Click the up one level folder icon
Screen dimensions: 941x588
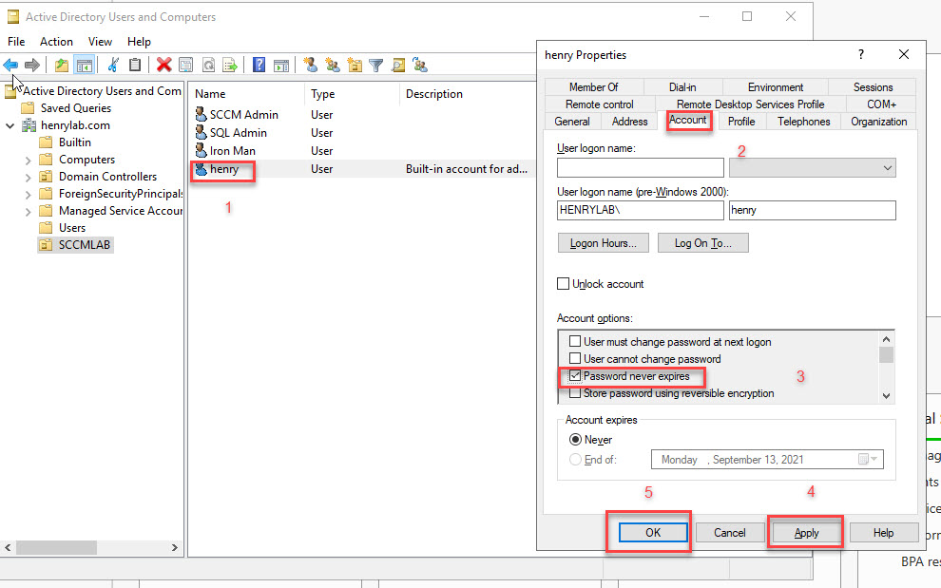tap(62, 65)
